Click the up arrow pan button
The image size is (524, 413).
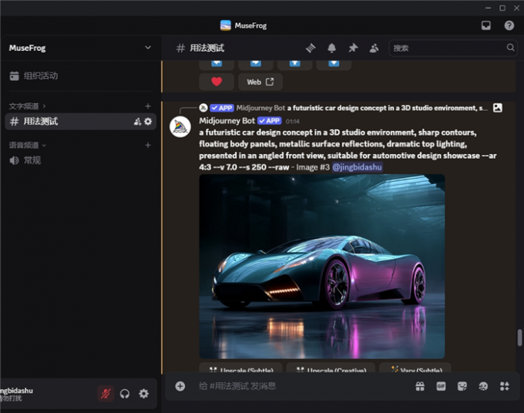tap(294, 63)
